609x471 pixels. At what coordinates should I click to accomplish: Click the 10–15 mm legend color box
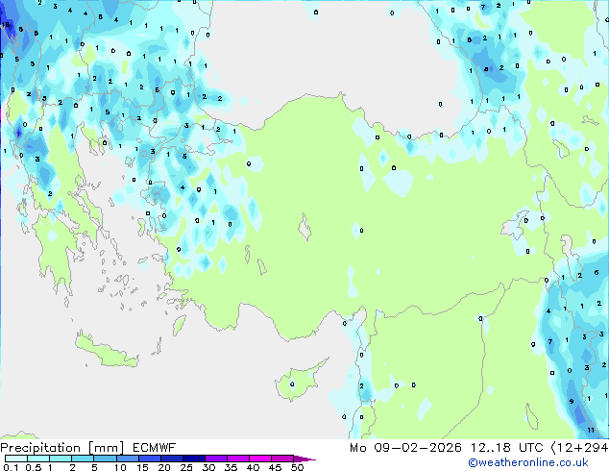click(127, 459)
